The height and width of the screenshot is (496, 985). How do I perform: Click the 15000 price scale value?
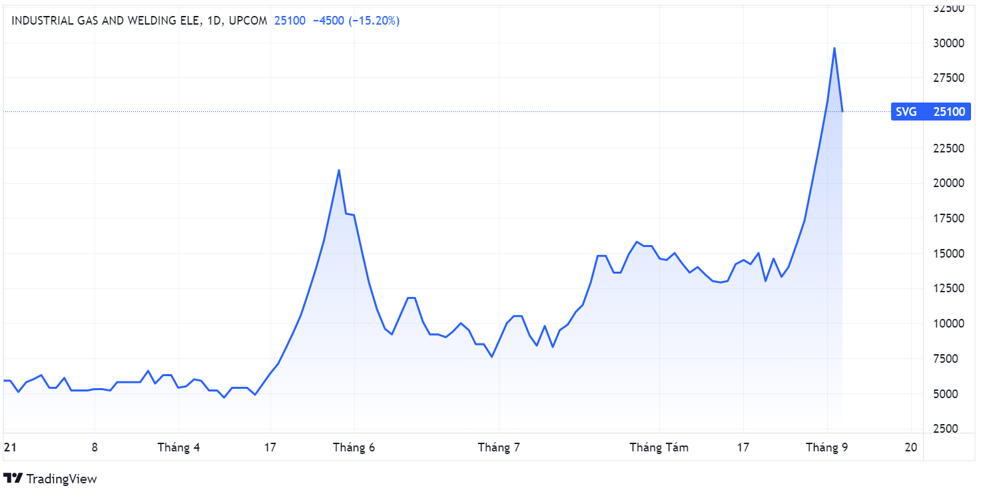click(x=950, y=254)
